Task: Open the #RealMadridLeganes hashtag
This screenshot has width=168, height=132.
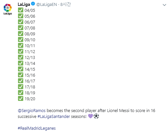Action: tap(37, 128)
